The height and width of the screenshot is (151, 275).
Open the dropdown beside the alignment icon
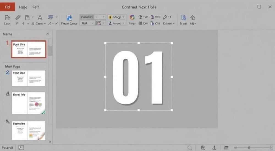57,17
